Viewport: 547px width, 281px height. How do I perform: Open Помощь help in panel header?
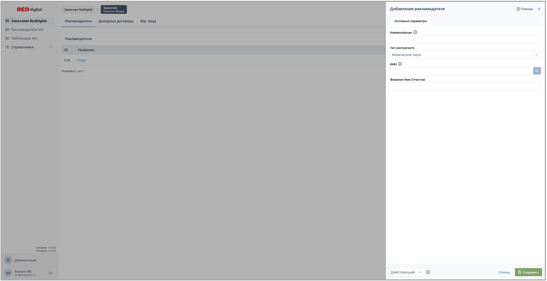(x=525, y=9)
